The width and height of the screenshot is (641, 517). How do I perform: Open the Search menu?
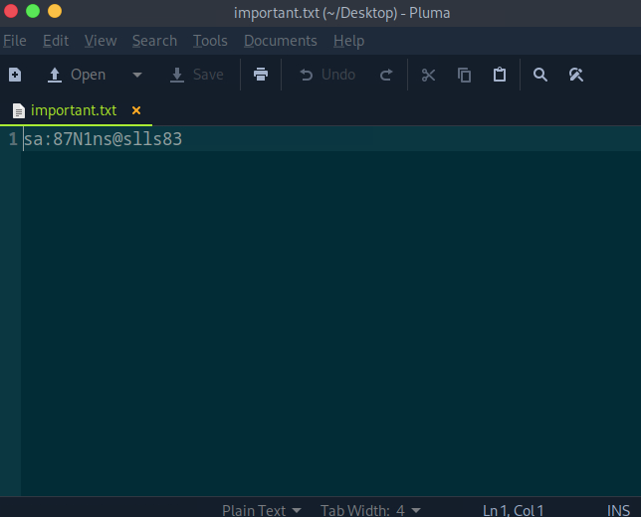154,41
